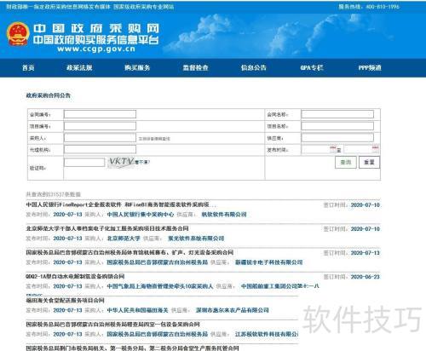This screenshot has height=351, width=426.
Task: Open the 北京师范大学干部人事档案电子化 contract link
Action: click(x=107, y=228)
